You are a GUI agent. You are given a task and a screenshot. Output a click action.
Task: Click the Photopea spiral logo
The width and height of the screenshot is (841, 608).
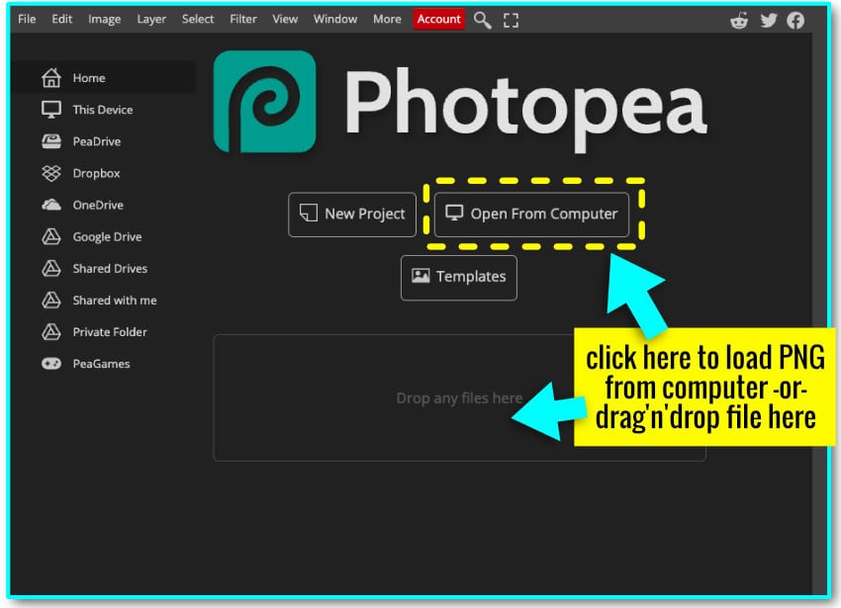click(x=264, y=102)
